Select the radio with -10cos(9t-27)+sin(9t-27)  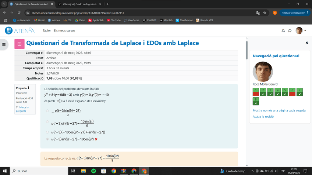click(47, 132)
